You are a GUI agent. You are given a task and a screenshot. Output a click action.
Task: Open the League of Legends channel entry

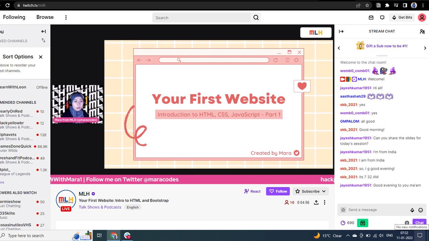[x=24, y=172]
